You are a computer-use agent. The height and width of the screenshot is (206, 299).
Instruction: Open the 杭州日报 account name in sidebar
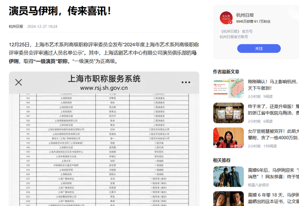click(x=245, y=15)
